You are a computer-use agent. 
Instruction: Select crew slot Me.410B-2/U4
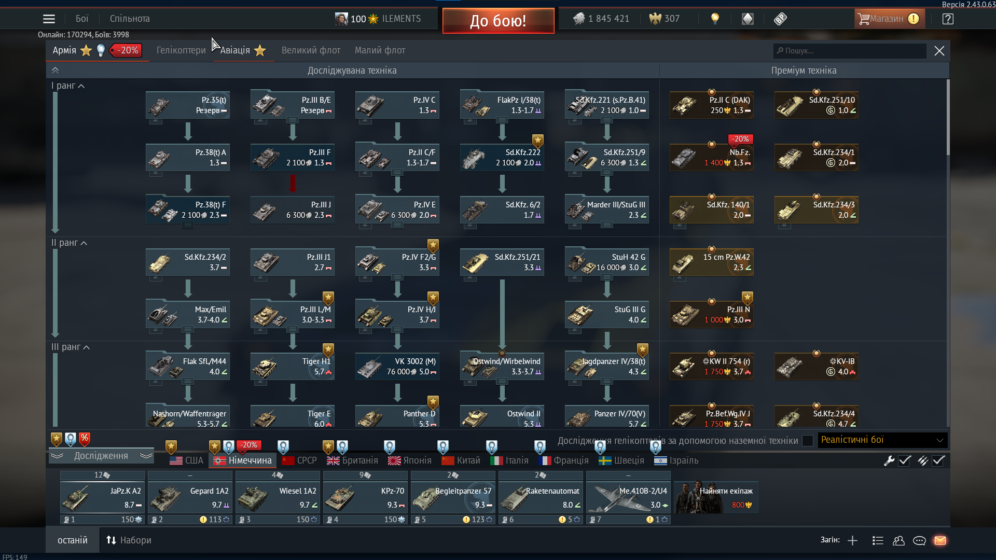[628, 497]
